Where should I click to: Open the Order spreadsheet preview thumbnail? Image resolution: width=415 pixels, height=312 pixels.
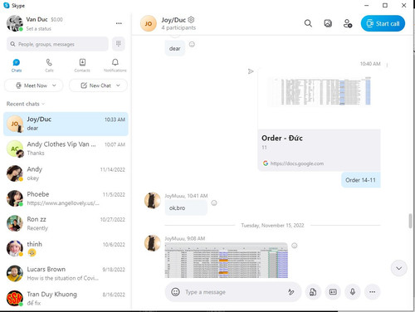(320, 91)
